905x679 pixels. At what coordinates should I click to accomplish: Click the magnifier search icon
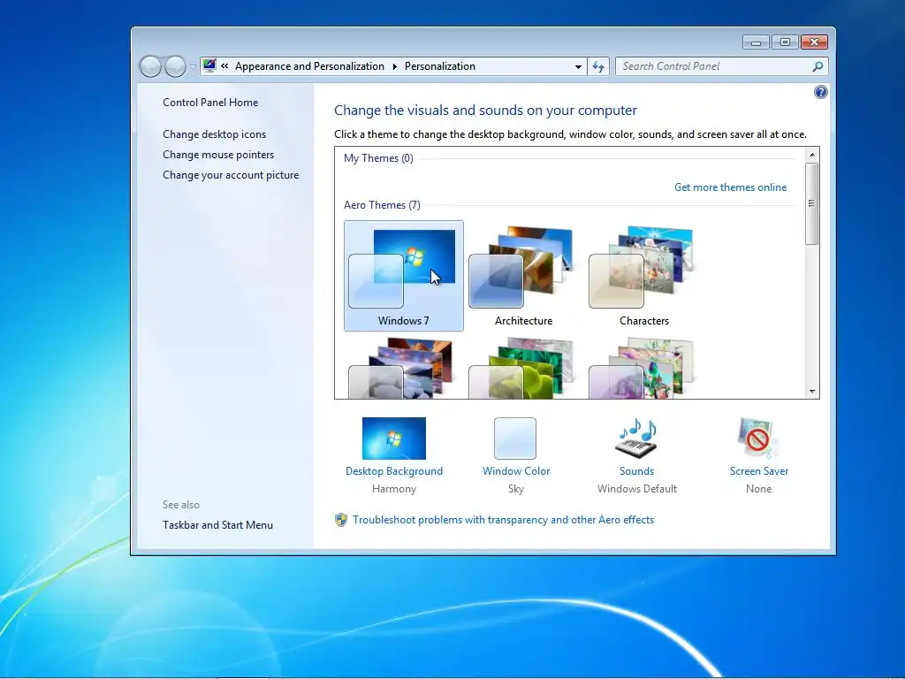pos(818,66)
